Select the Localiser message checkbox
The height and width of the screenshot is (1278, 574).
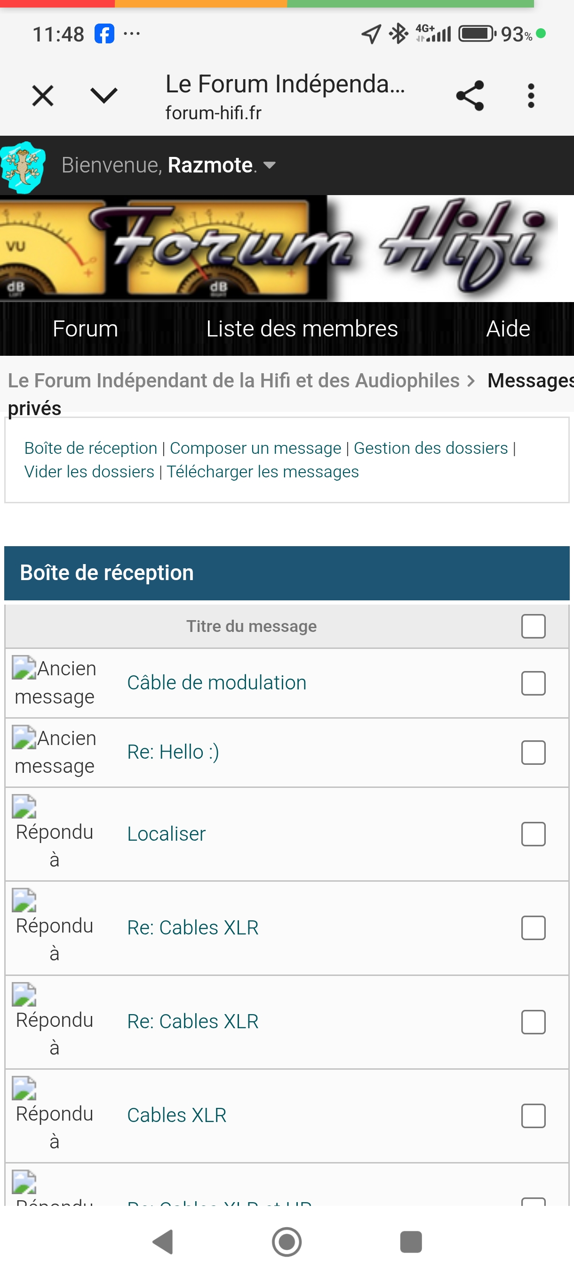(534, 834)
